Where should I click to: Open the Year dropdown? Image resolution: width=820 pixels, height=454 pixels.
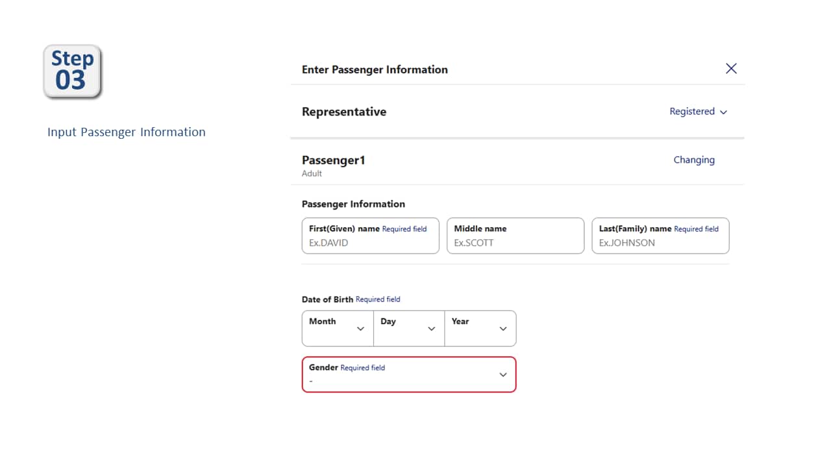pyautogui.click(x=480, y=329)
